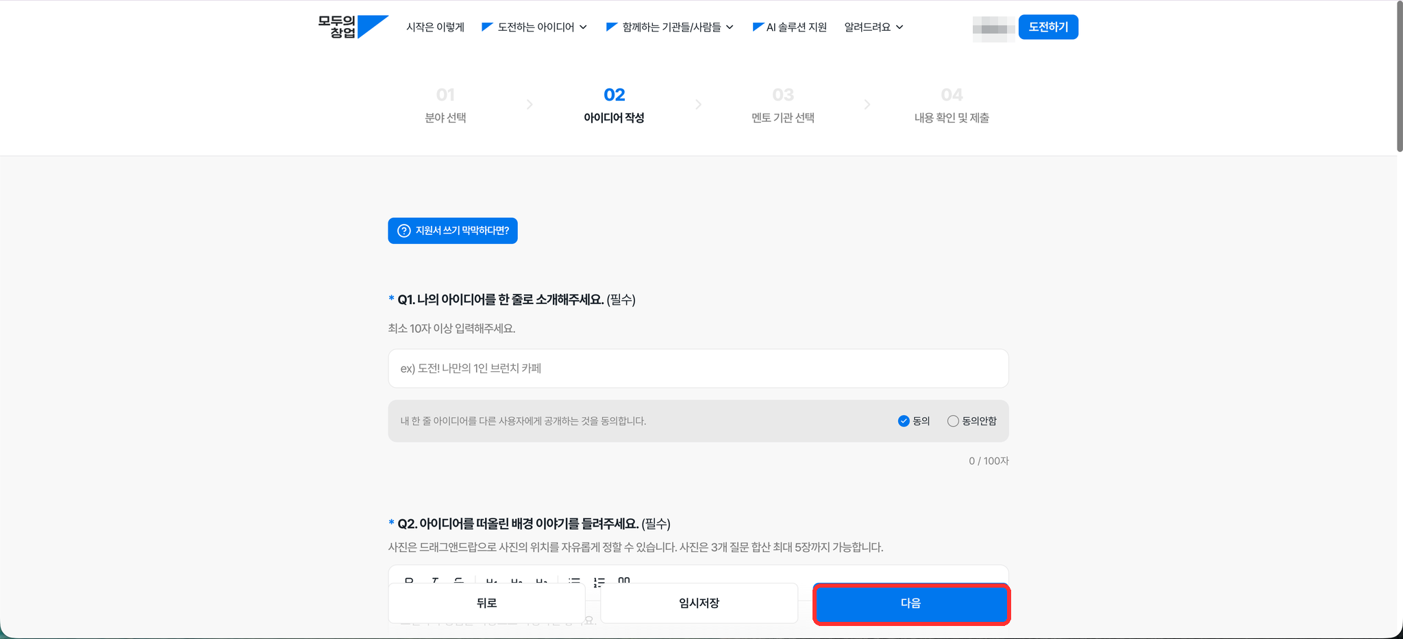Image resolution: width=1403 pixels, height=639 pixels.
Task: Click the question mark help icon
Action: (x=404, y=231)
